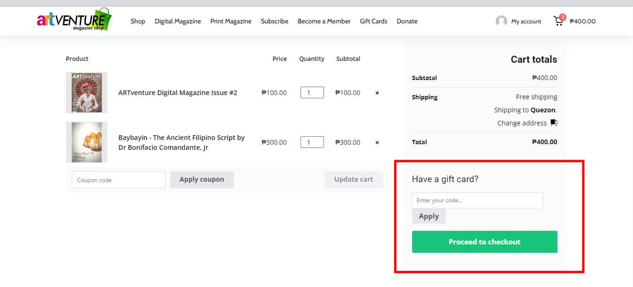The image size is (633, 287).
Task: Open Baybayin Ancient Filipino Script product link
Action: click(x=181, y=142)
